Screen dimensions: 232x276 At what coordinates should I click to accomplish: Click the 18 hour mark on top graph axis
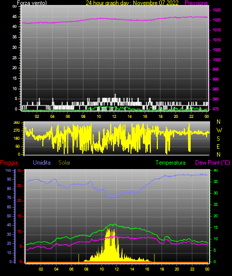160,116
